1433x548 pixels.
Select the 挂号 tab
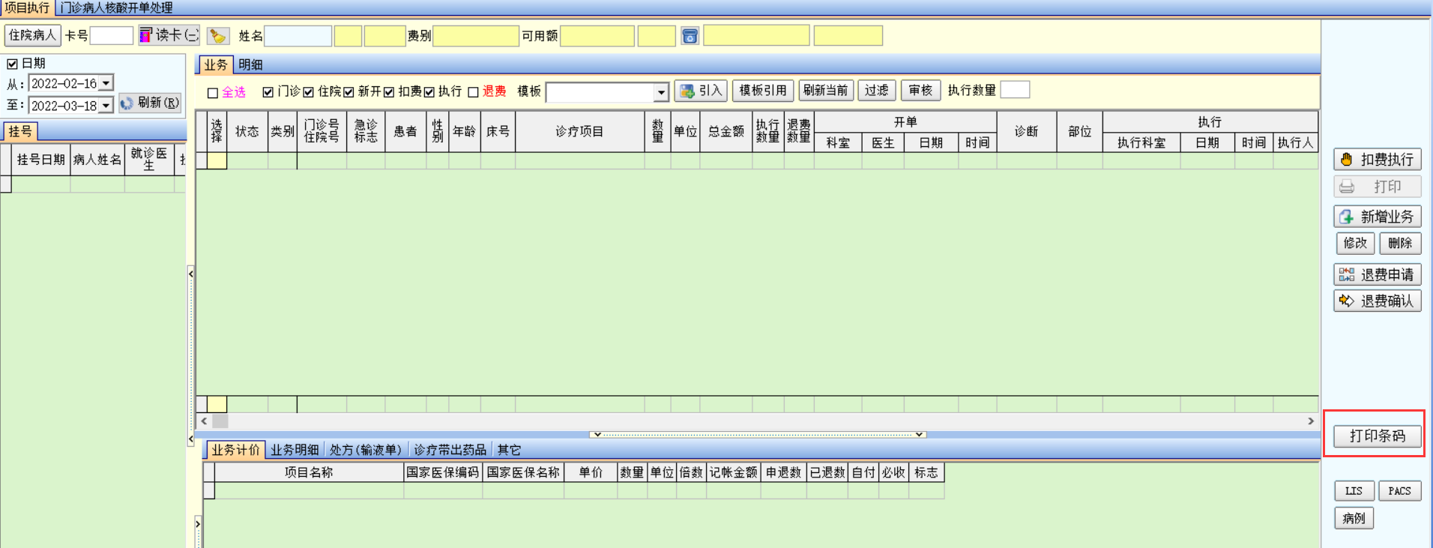20,132
